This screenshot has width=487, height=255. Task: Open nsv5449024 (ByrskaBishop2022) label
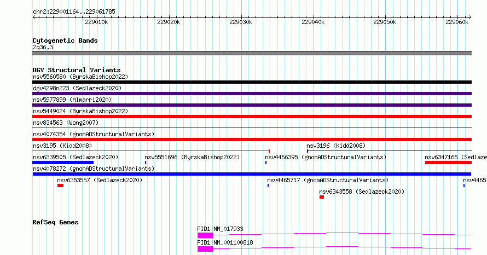(80, 111)
